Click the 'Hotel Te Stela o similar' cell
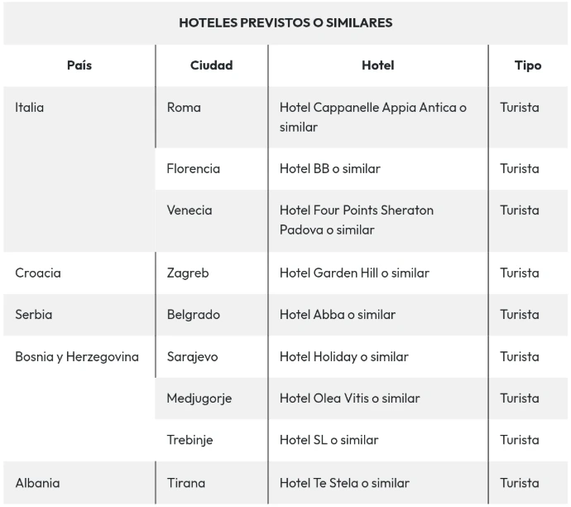The width and height of the screenshot is (571, 507). point(344,482)
